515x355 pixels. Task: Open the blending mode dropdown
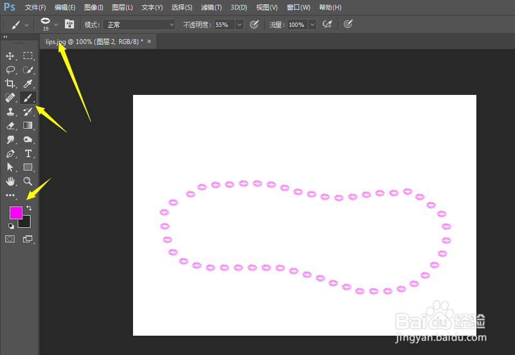click(x=139, y=25)
